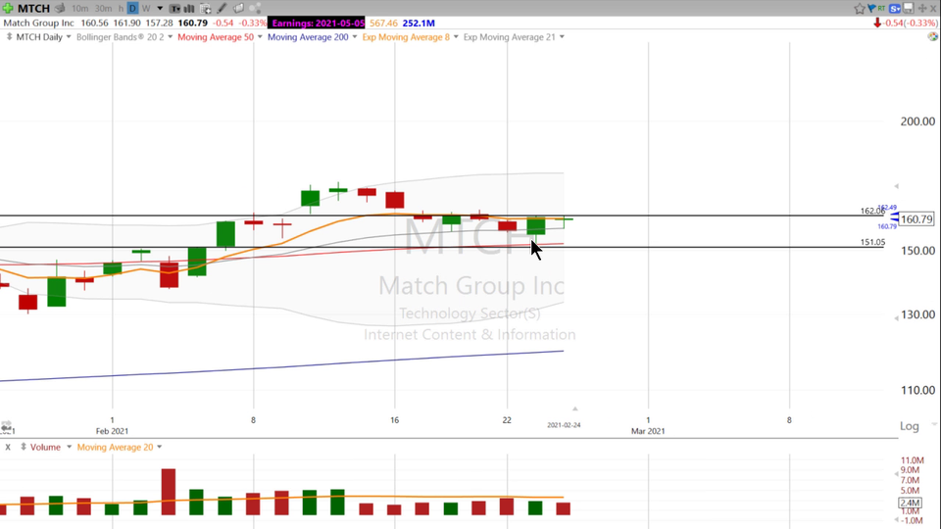This screenshot has height=529, width=941.
Task: Click the blue flag icon
Action: point(871,9)
